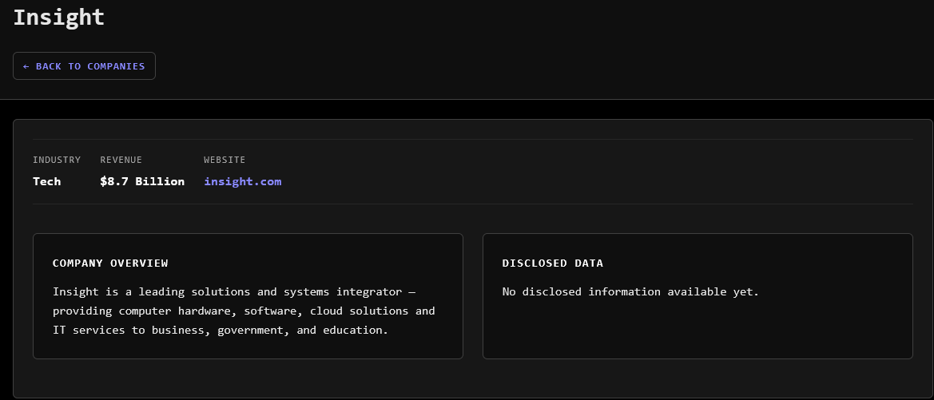Open the insight.com website link

click(x=242, y=181)
